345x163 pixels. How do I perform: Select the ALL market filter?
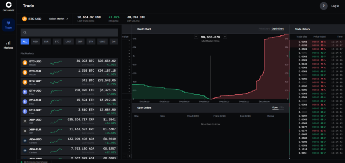(x=25, y=41)
